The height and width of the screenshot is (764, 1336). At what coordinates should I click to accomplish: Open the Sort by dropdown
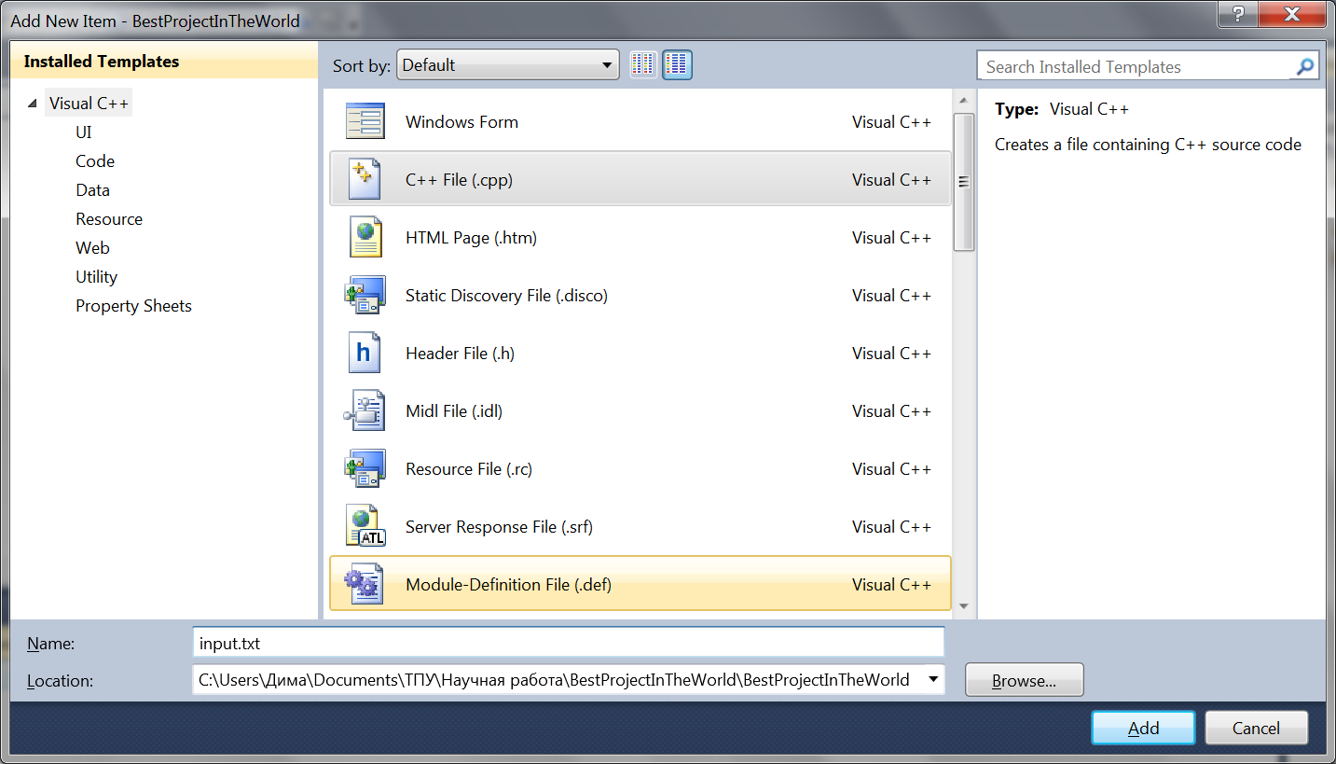click(508, 65)
